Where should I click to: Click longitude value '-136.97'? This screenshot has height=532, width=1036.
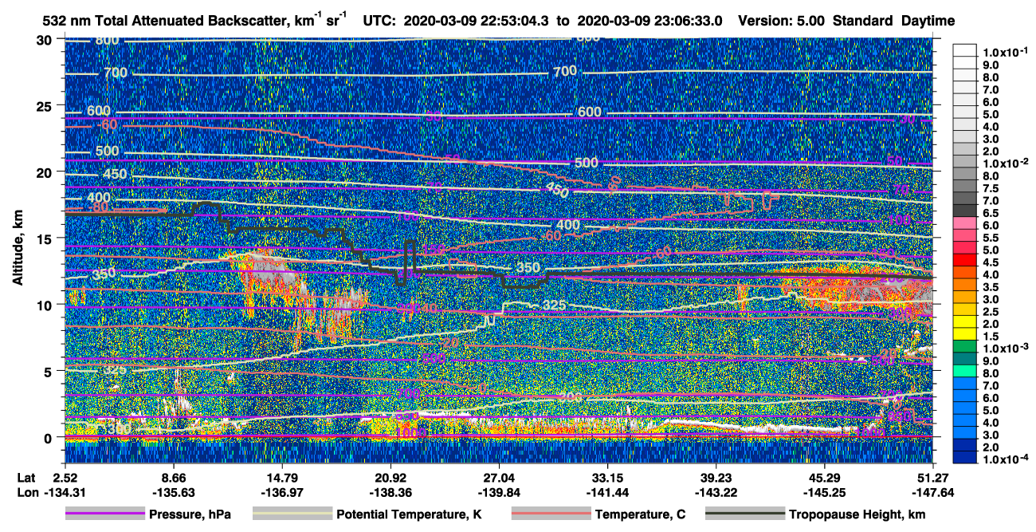(282, 492)
